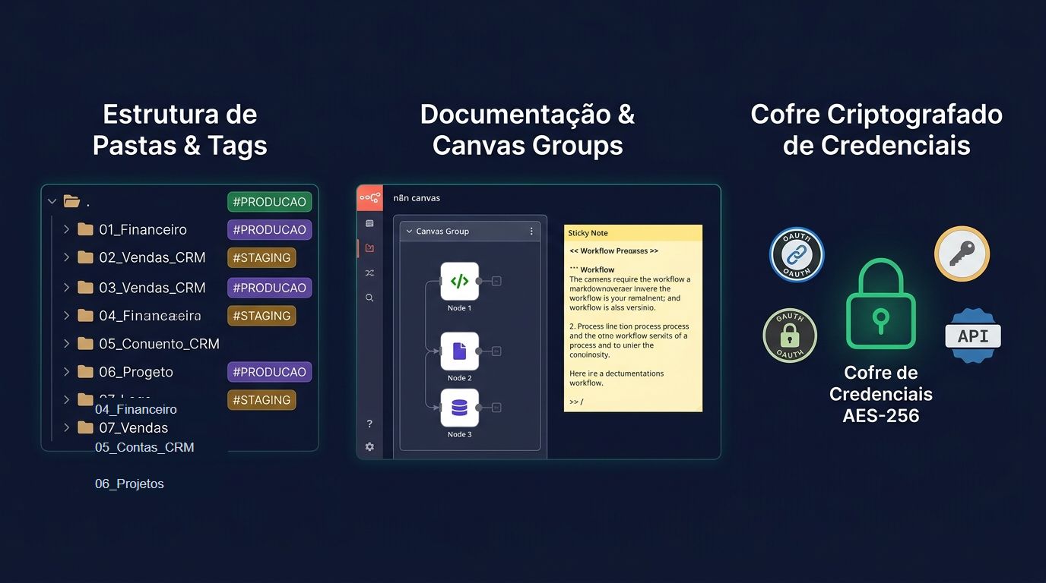Image resolution: width=1046 pixels, height=583 pixels.
Task: Select the red highlighted sidebar chart icon
Action: click(369, 247)
